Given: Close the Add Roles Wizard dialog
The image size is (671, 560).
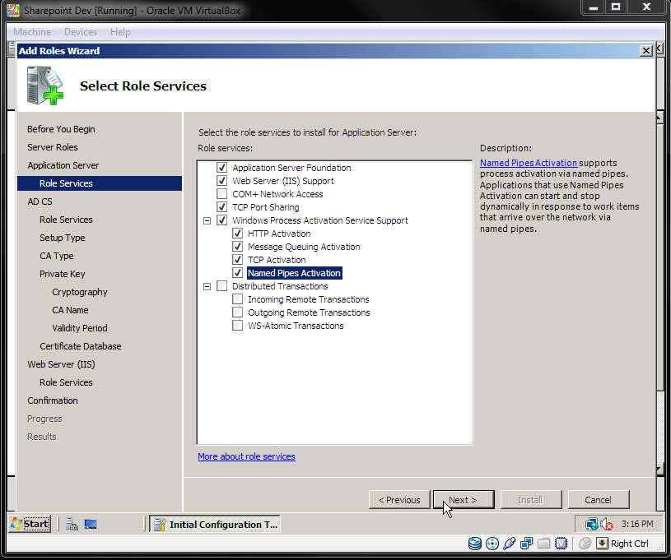Looking at the screenshot, I should 645,51.
